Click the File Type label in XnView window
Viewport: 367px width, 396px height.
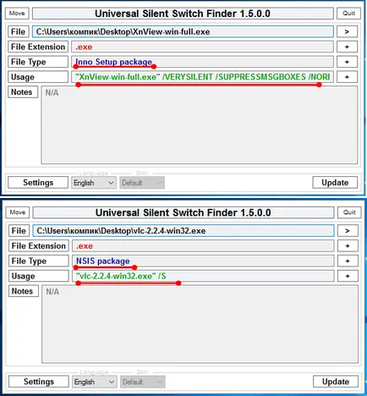[x=38, y=62]
